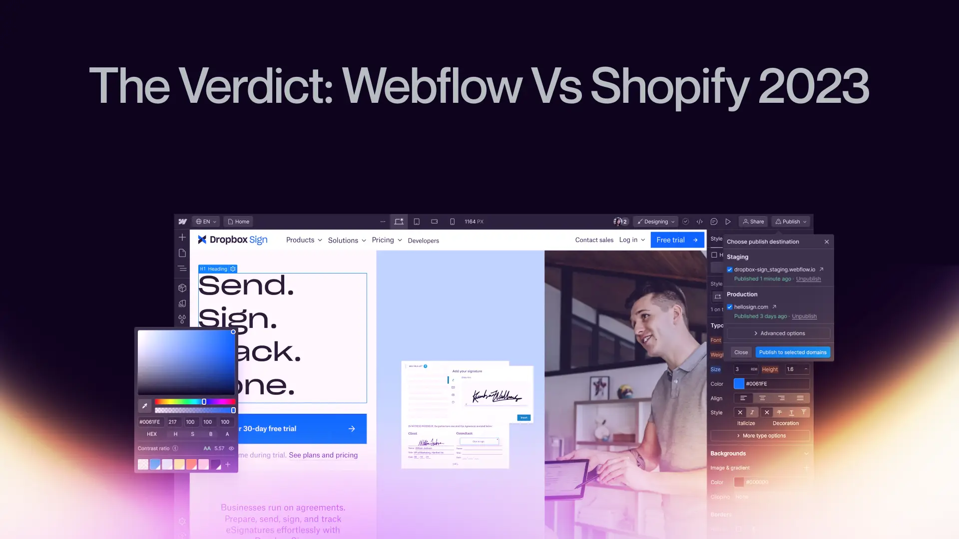Viewport: 959px width, 539px height.
Task: Open the Pricing dropdown in nav
Action: (387, 240)
